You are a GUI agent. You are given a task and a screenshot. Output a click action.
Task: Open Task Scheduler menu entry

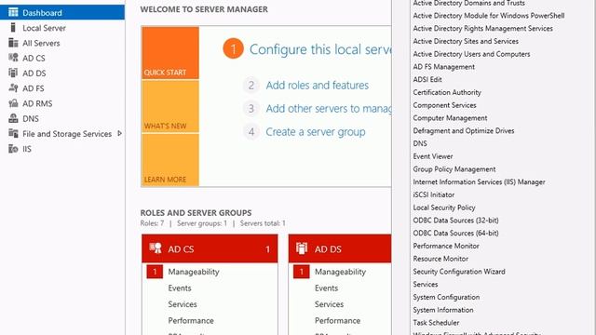[436, 323]
